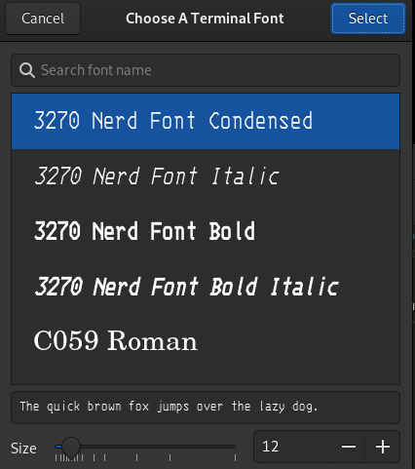
Task: Confirm font with the Select button
Action: [368, 19]
